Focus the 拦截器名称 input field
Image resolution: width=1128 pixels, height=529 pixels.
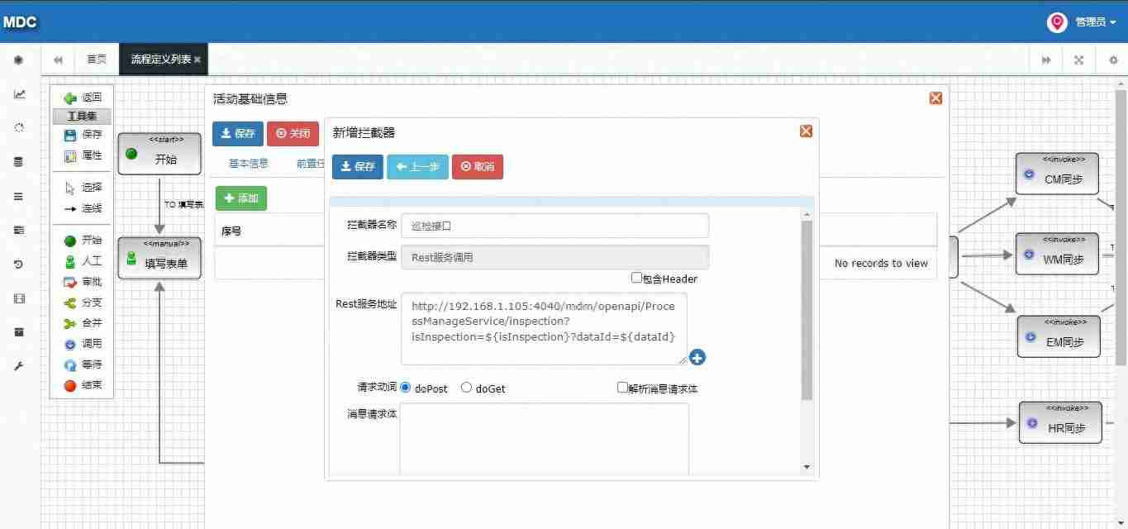click(x=554, y=226)
